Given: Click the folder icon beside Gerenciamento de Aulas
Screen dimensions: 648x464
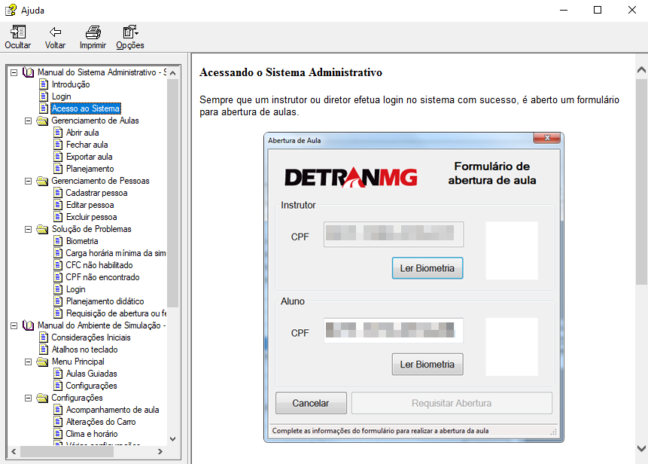Looking at the screenshot, I should pyautogui.click(x=43, y=121).
